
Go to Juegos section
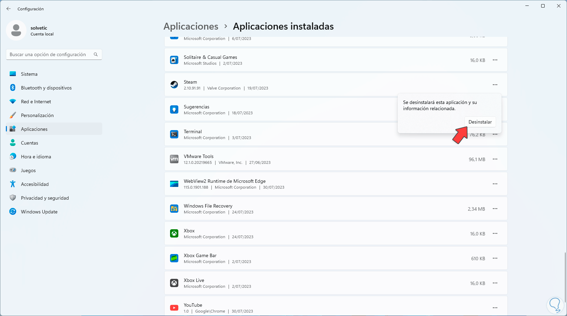tap(54, 170)
